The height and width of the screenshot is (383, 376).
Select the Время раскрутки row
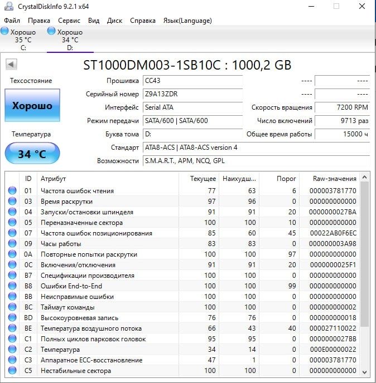tap(182, 202)
